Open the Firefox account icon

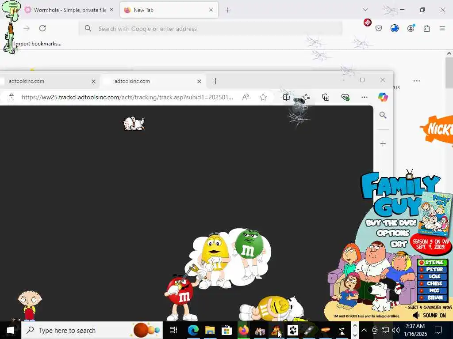tap(411, 28)
